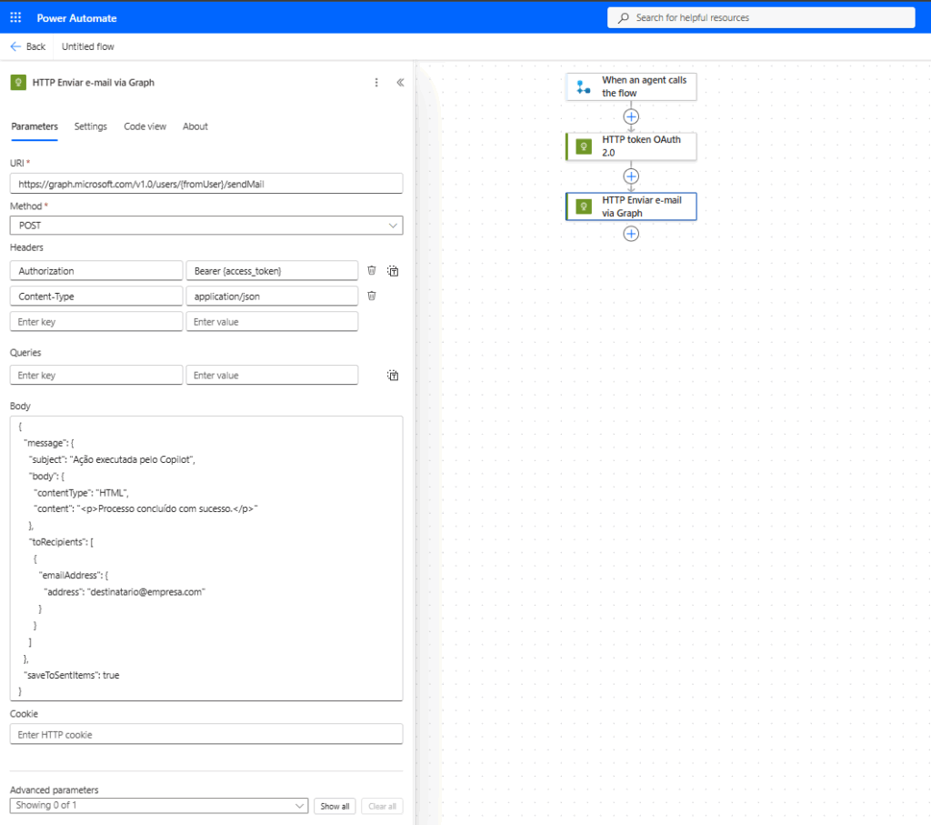This screenshot has width=931, height=825.
Task: Open the HTTP action's more options menu
Action: tap(376, 82)
